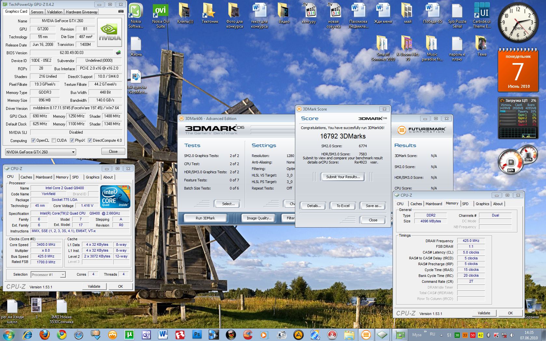546x341 pixels.
Task: Open Google Chrome from the taskbar
Action: point(62,334)
